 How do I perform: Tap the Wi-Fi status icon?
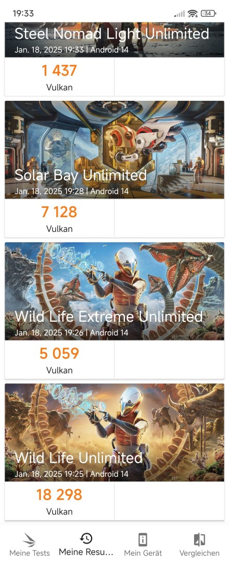tap(193, 14)
